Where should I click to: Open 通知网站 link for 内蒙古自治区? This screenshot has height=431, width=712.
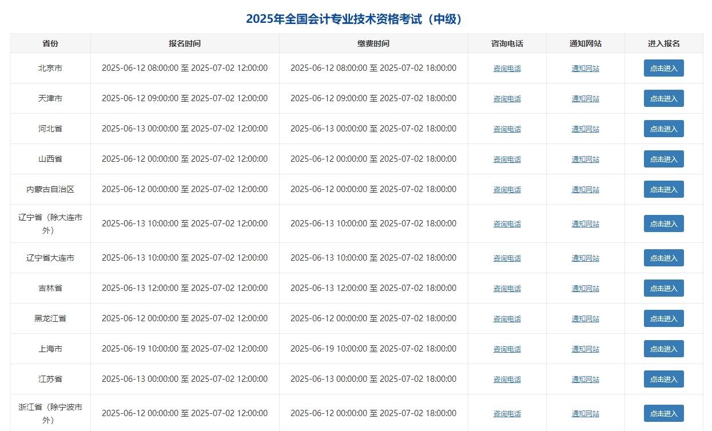click(x=584, y=189)
